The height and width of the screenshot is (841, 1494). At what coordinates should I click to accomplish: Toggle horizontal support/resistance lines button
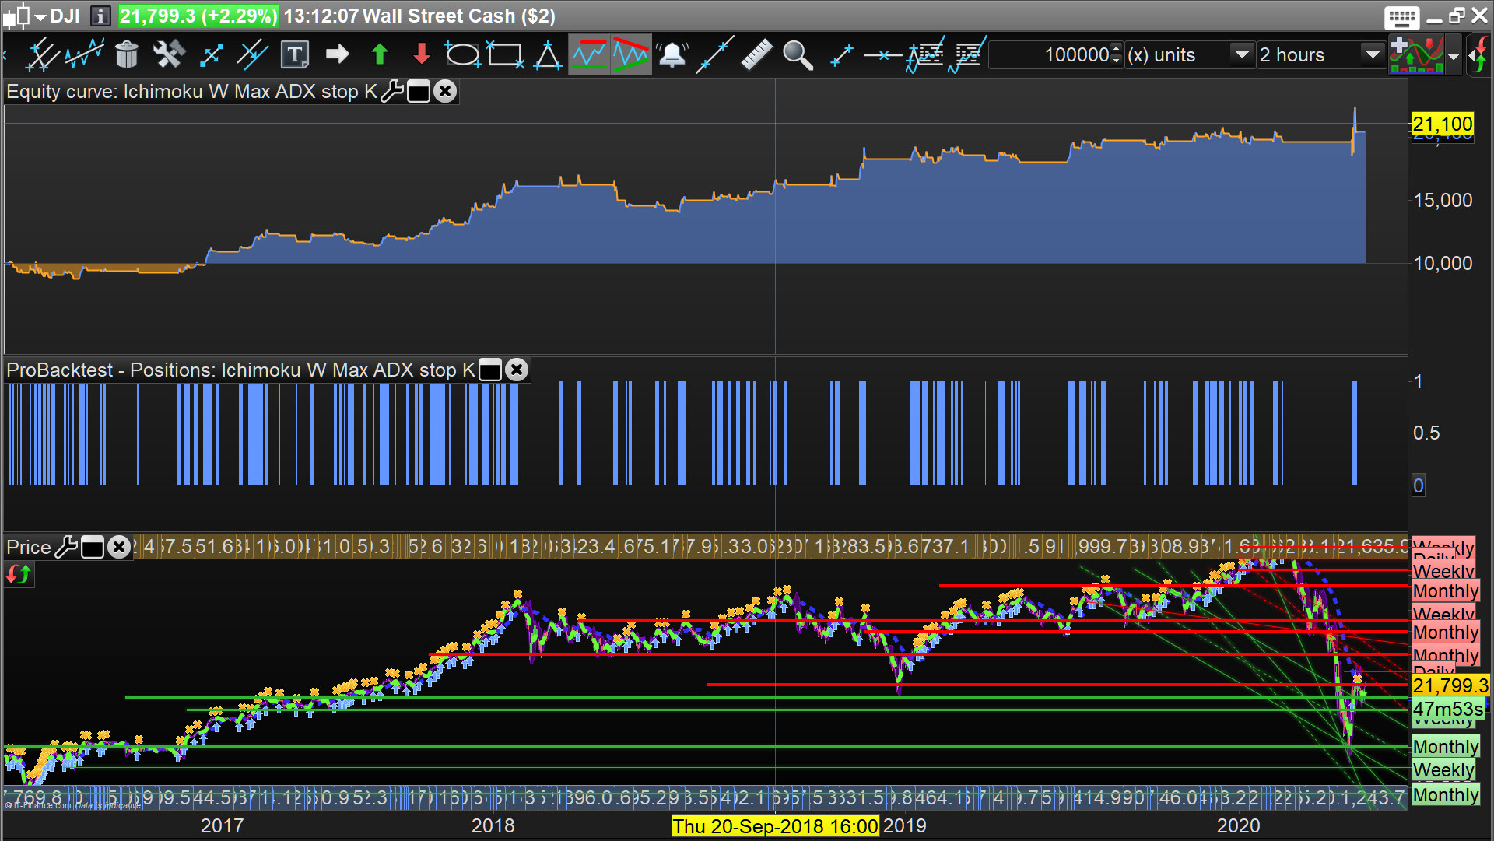pyautogui.click(x=589, y=54)
